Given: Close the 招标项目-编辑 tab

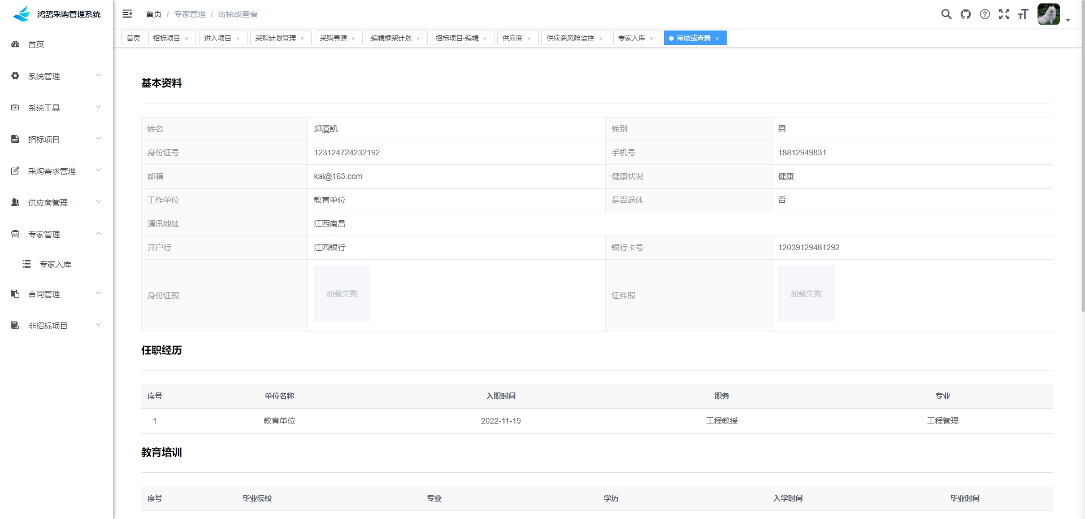Looking at the screenshot, I should point(485,38).
